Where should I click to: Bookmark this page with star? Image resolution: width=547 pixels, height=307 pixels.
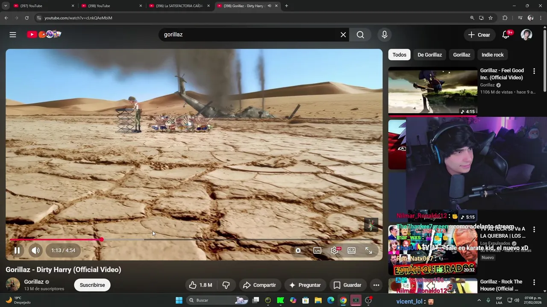click(491, 18)
